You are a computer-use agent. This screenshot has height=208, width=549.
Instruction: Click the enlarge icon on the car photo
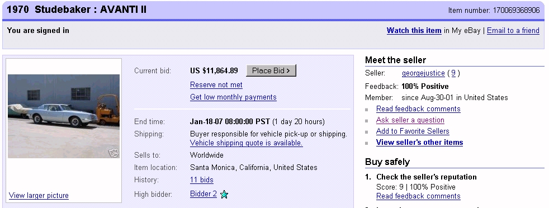tap(114, 153)
